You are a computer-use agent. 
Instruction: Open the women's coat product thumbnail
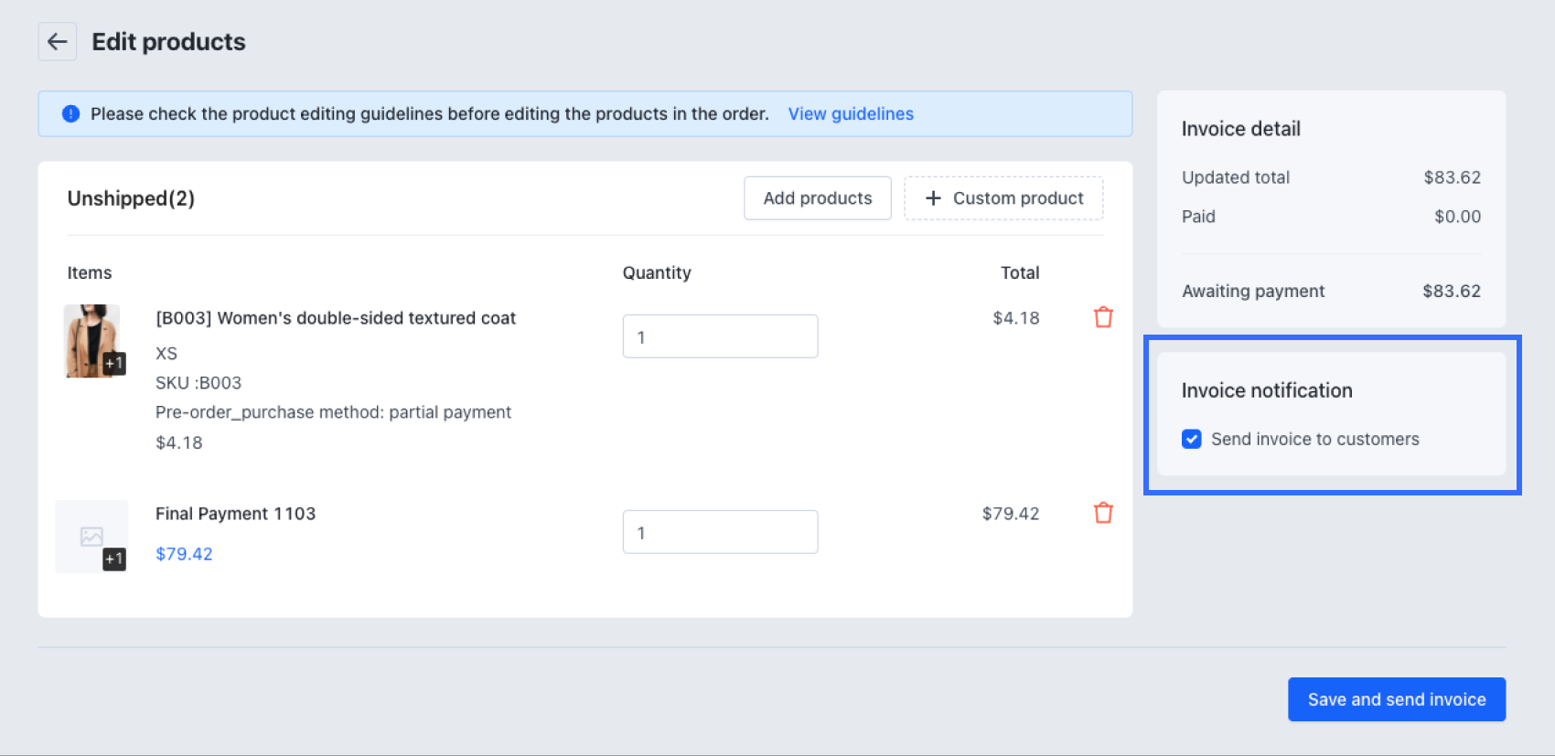tap(90, 338)
